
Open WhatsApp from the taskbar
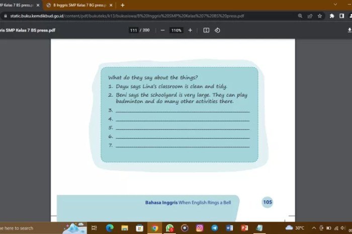(169, 228)
